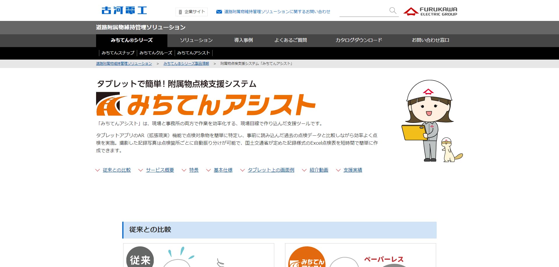559x267 pixels.
Task: Click chevron next to サービス概要
Action: coord(141,170)
